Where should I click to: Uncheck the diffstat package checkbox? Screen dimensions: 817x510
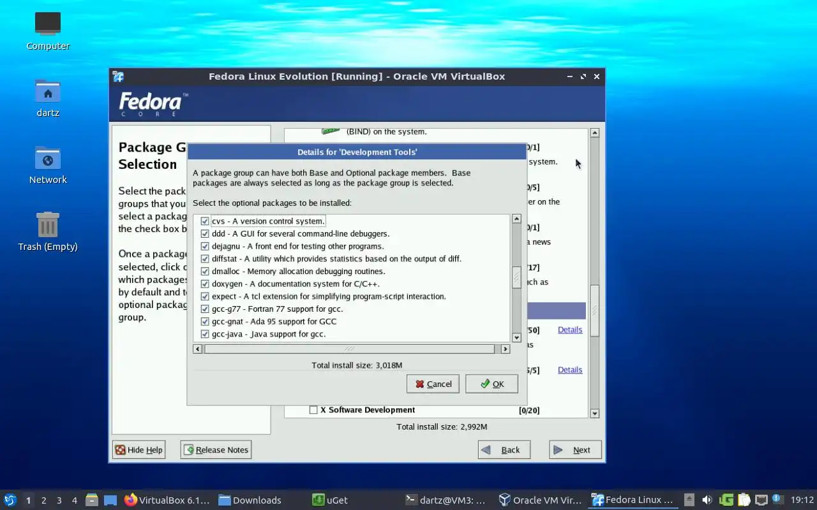coord(205,259)
